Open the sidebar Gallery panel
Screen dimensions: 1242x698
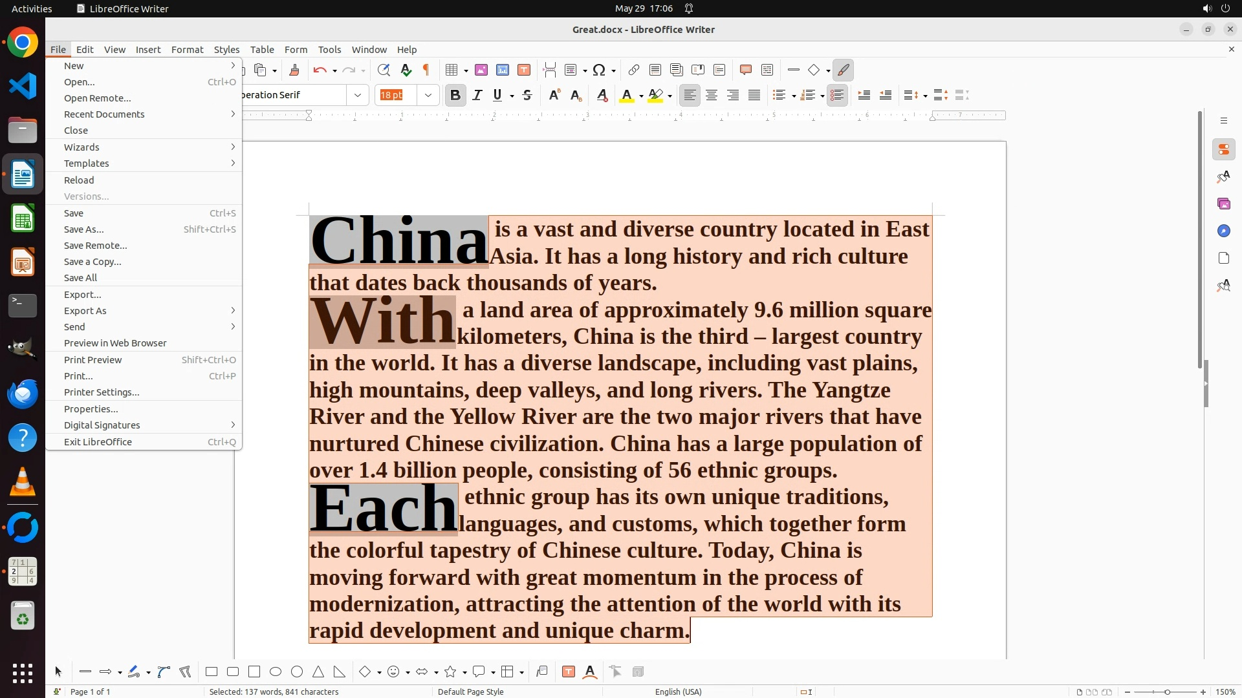pos(1223,204)
